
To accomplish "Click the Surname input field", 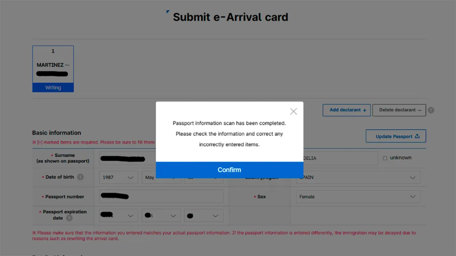I will click(x=127, y=158).
